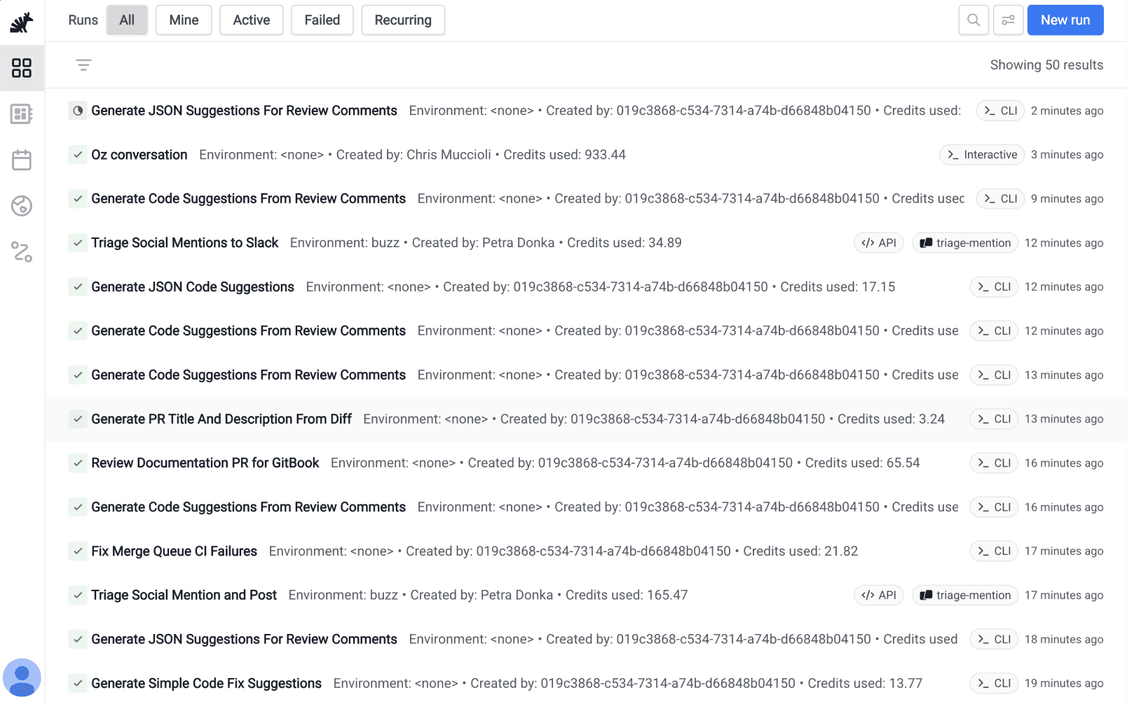
Task: Click status check of Fix Merge Queue
Action: [x=78, y=551]
